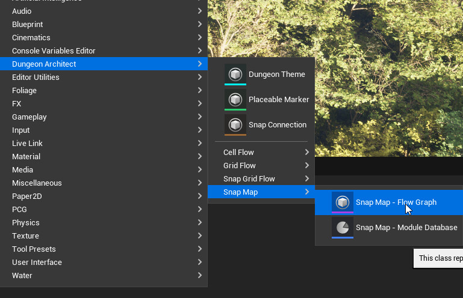Open the Physics category submenu
The height and width of the screenshot is (298, 463).
(x=104, y=222)
